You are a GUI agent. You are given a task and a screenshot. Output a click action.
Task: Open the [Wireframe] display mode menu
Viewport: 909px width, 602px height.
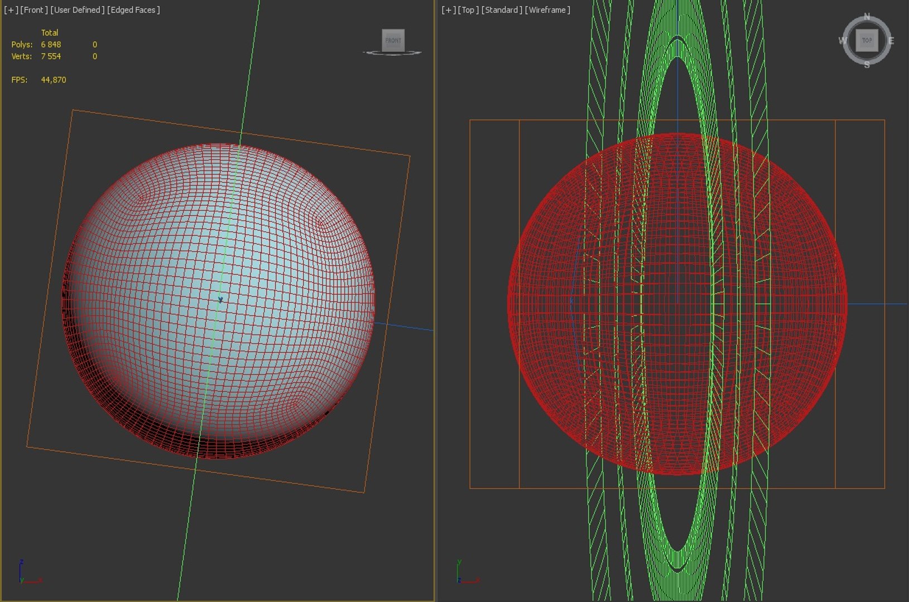click(x=547, y=10)
